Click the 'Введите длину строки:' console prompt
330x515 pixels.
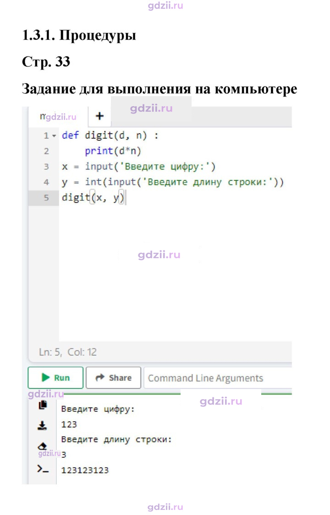[117, 439]
